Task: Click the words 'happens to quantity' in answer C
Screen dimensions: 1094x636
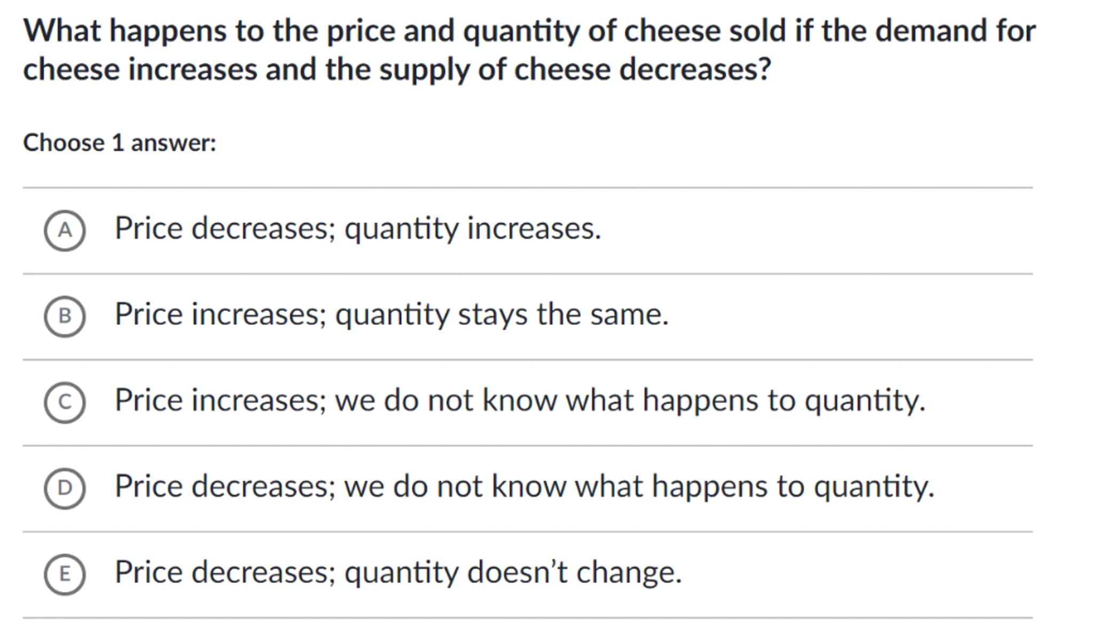Action: coord(783,400)
